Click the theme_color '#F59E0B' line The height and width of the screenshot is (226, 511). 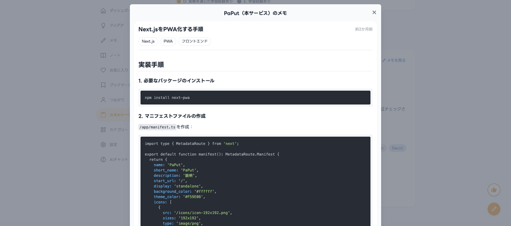(x=179, y=197)
